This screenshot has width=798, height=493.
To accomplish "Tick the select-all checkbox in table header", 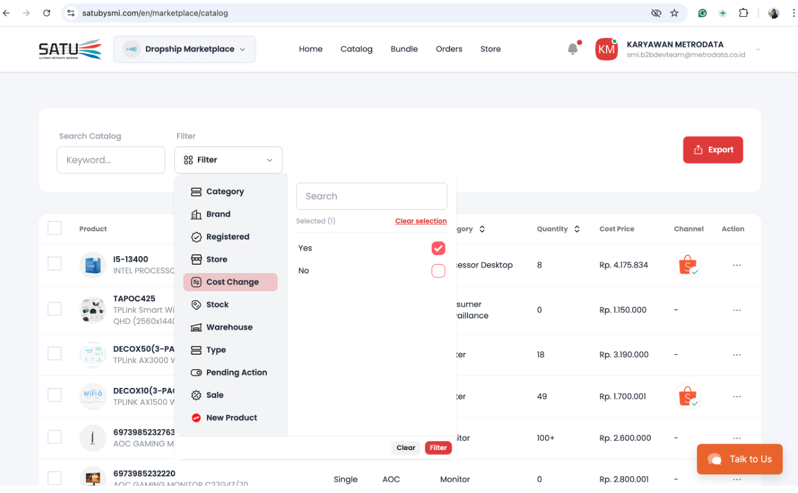I will [x=54, y=228].
